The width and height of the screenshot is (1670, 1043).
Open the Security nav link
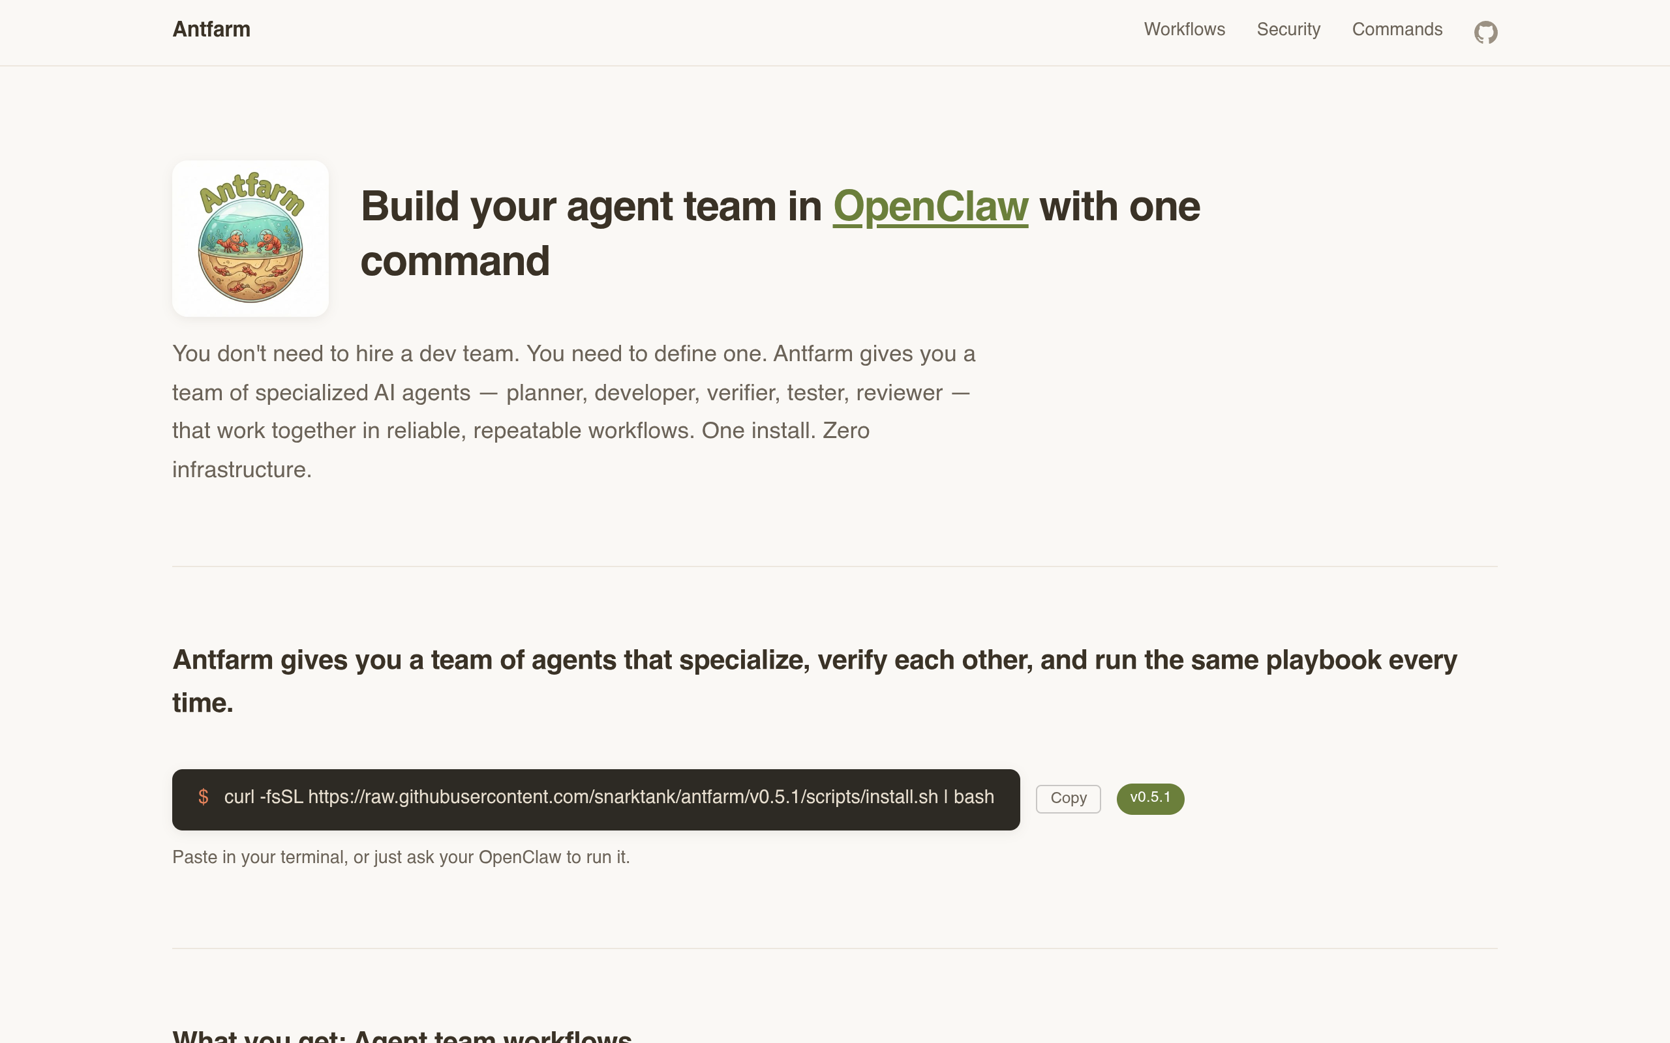pyautogui.click(x=1288, y=30)
